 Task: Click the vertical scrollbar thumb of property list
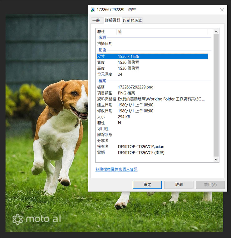point(216,94)
